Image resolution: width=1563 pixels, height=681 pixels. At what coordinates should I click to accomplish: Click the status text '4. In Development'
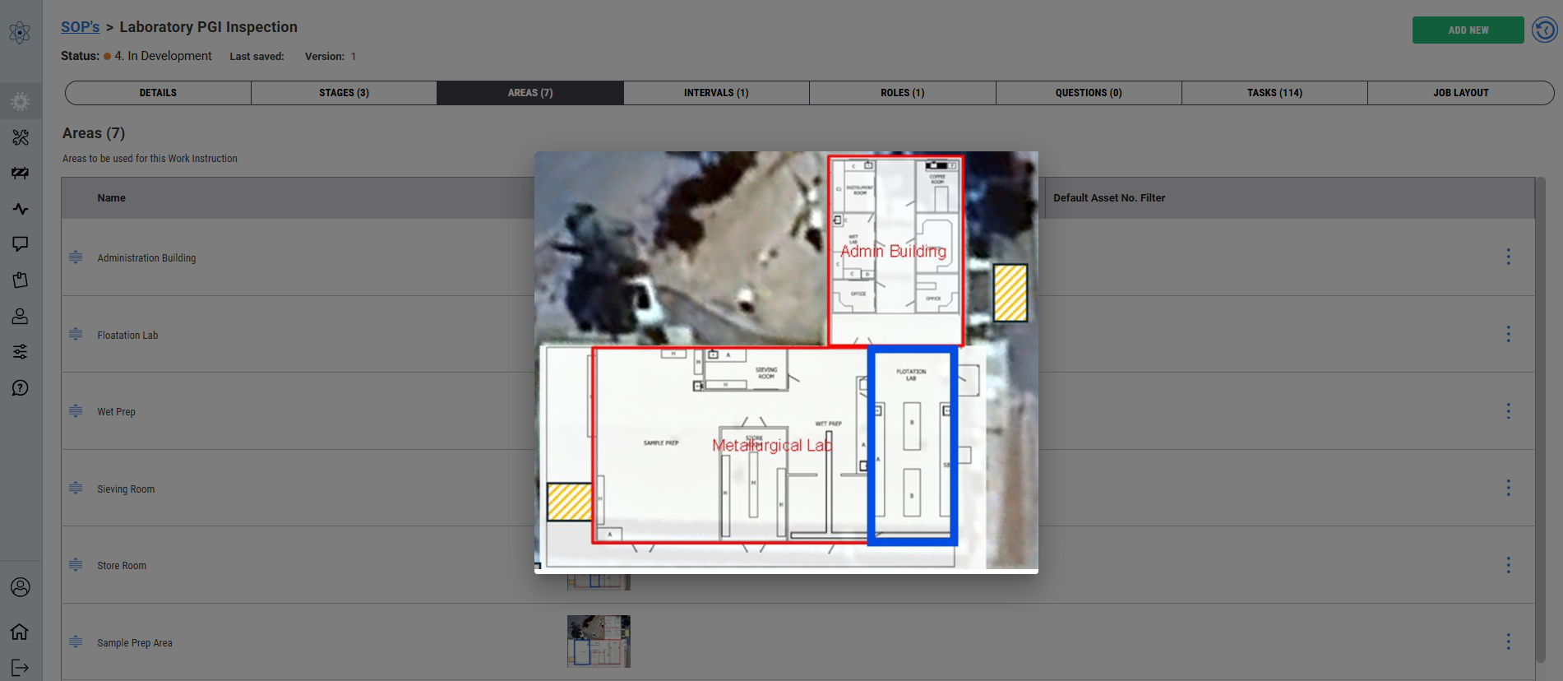click(163, 56)
